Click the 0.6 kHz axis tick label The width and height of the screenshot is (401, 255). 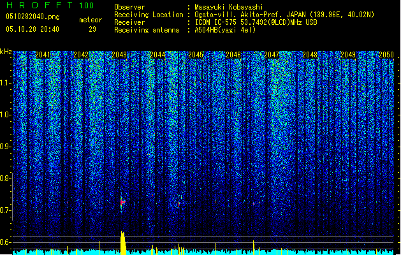[5, 242]
